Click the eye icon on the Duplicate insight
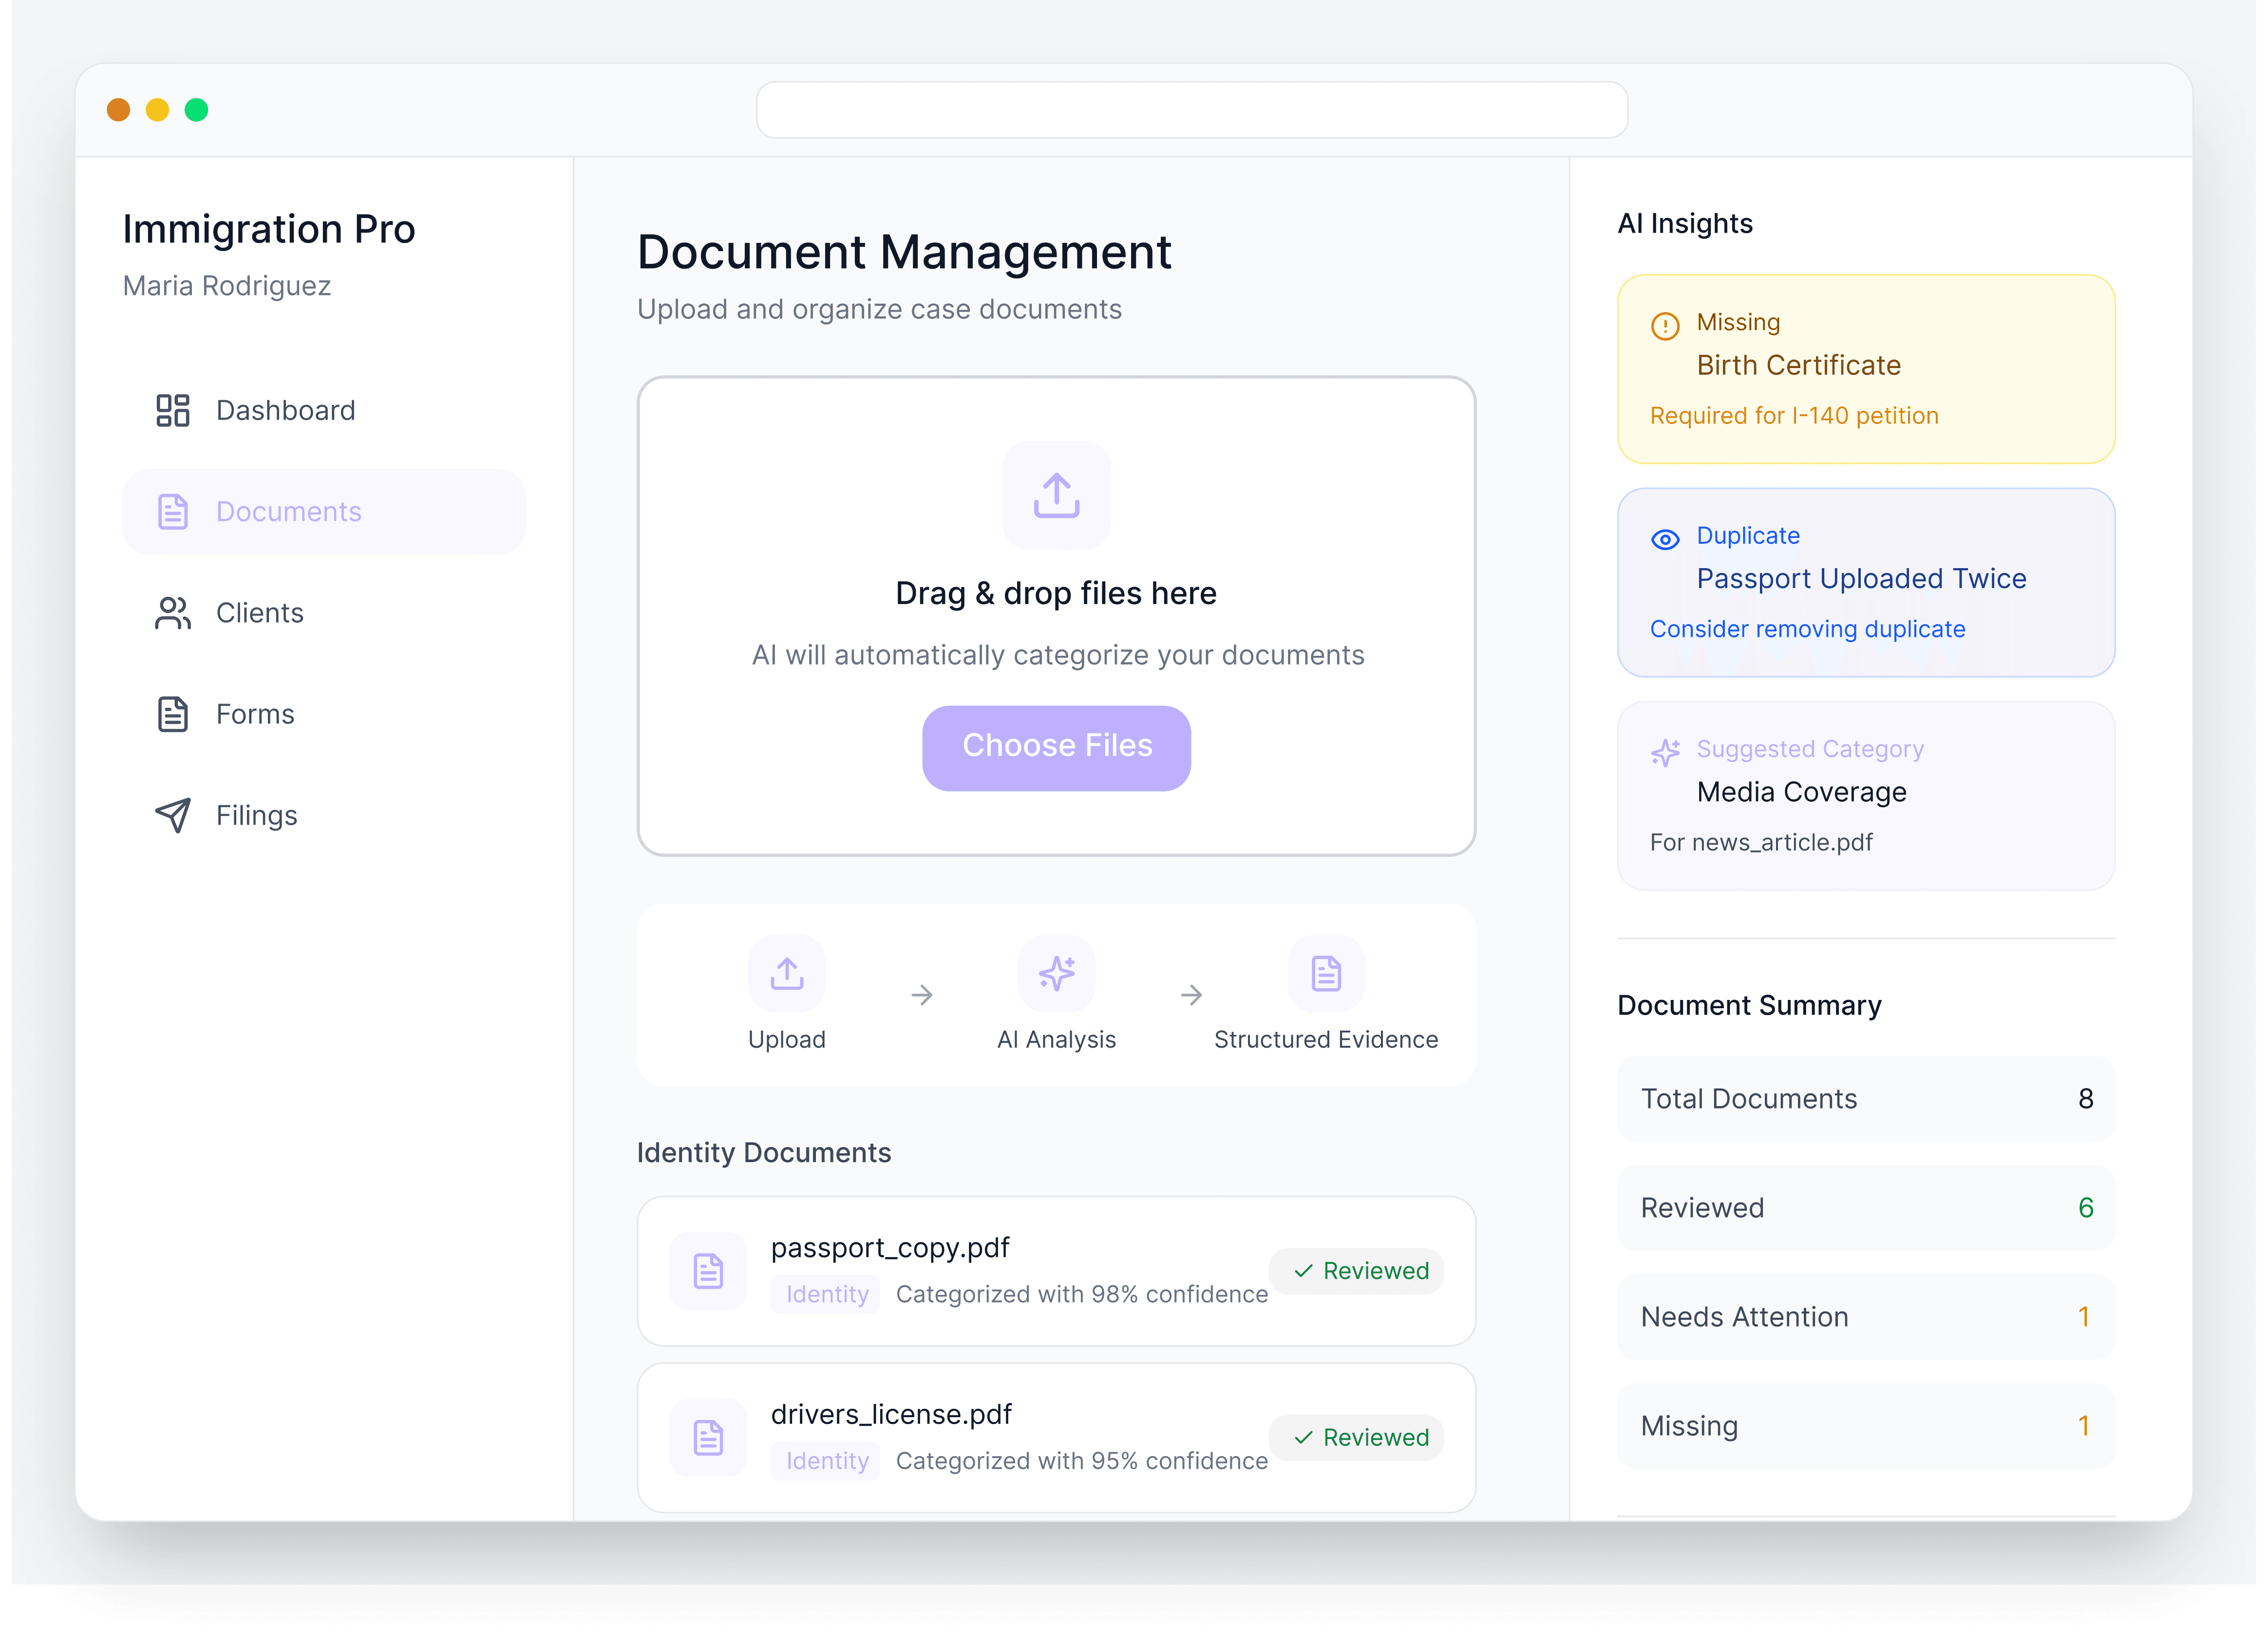Image resolution: width=2268 pixels, height=1645 pixels. (1664, 540)
